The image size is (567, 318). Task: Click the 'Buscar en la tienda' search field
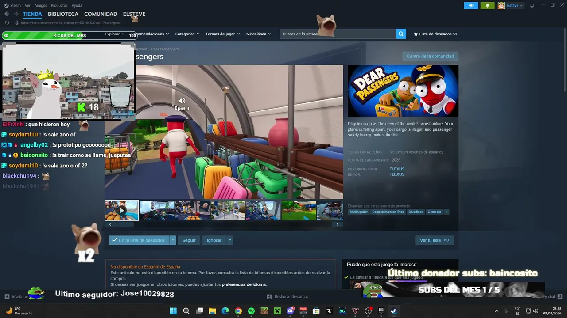(338, 34)
